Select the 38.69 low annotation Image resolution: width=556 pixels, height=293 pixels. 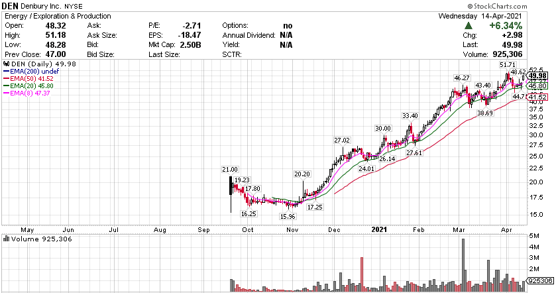(485, 113)
